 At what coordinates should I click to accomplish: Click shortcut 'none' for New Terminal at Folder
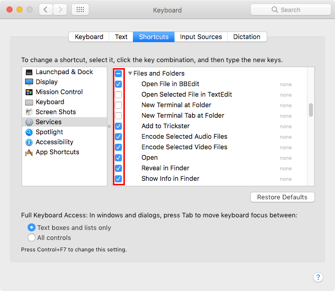tap(286, 105)
